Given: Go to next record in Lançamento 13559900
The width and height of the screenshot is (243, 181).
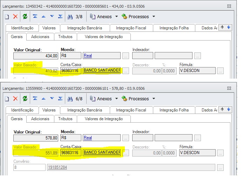Looking at the screenshot, I should (x=52, y=99).
